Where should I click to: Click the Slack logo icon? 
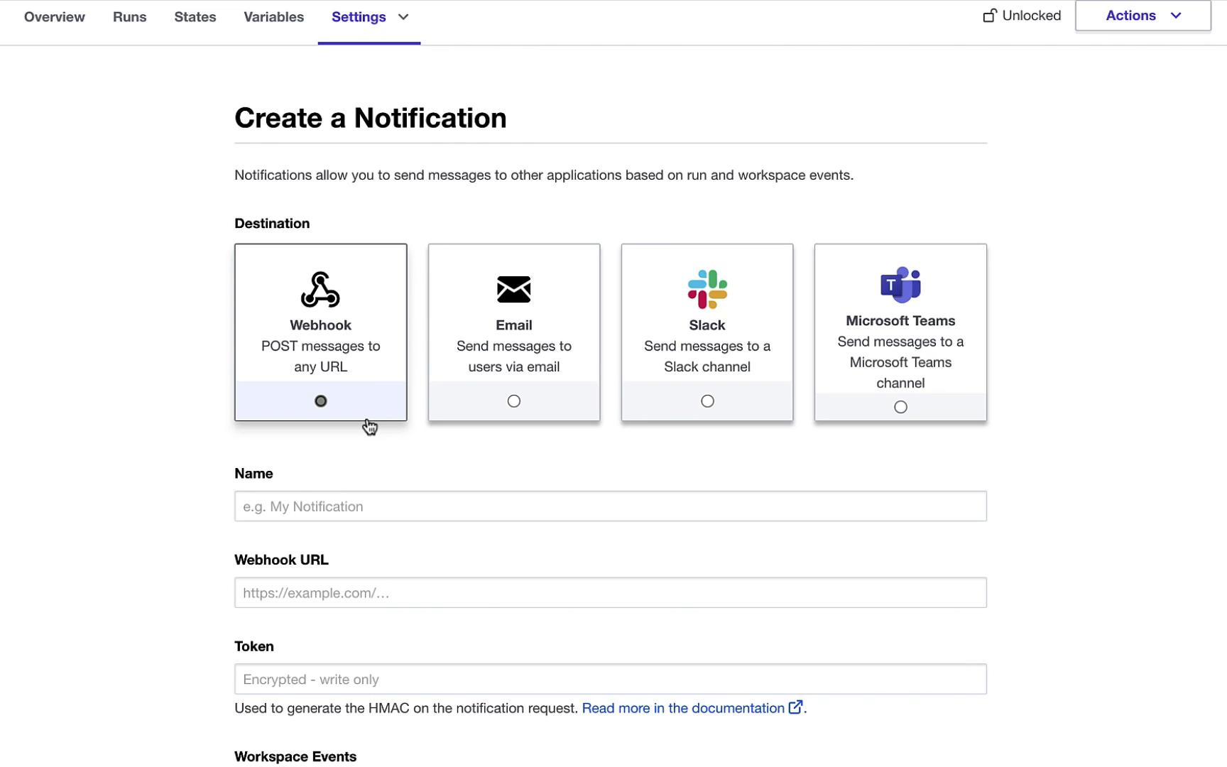pos(707,289)
